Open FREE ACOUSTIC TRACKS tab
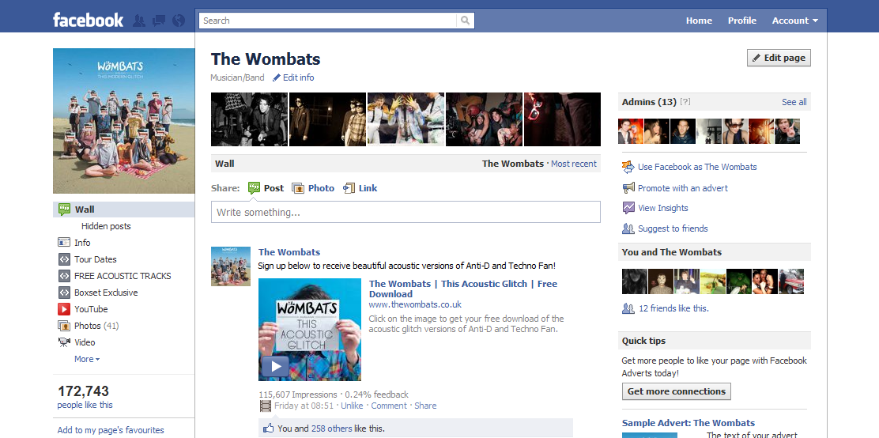879x438 pixels. point(124,276)
